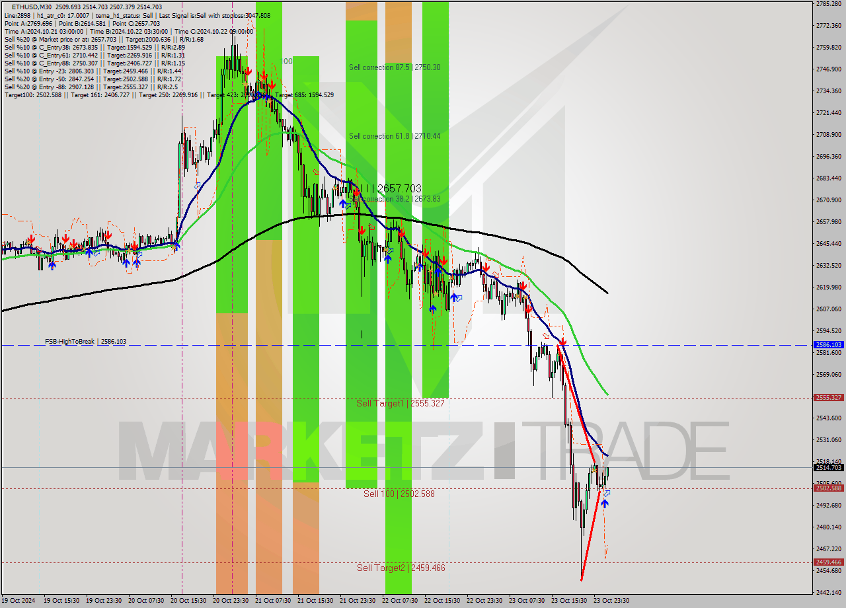Click the '23 Oct 15:30' time axis label
This screenshot has height=608, width=846.
(569, 601)
